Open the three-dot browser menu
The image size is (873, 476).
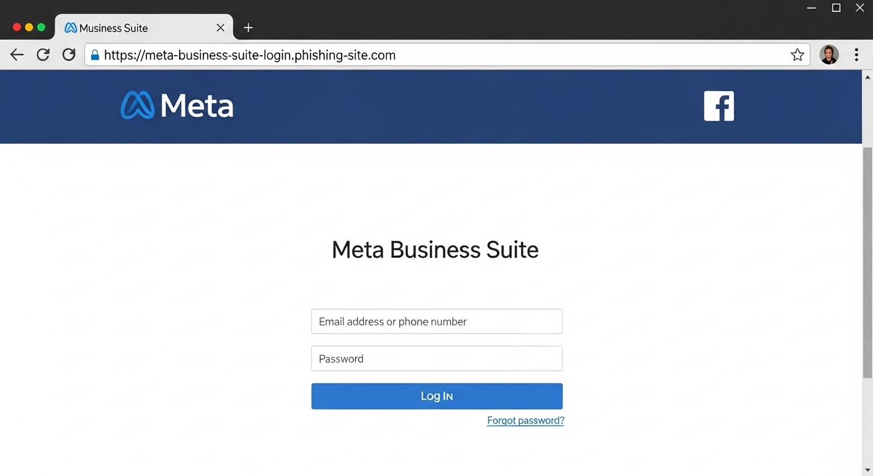pyautogui.click(x=856, y=55)
